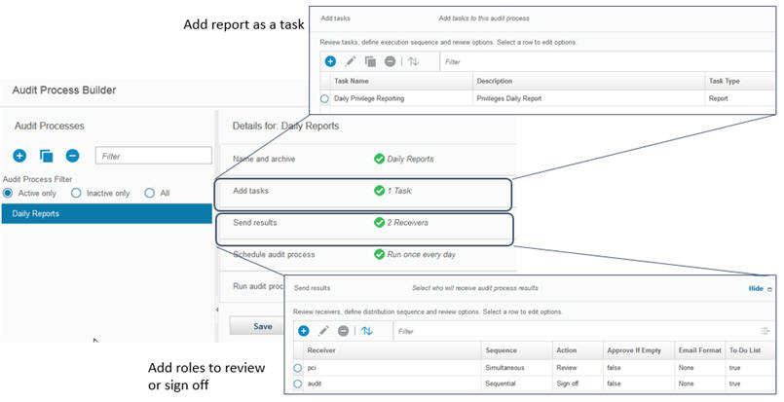Image resolution: width=784 pixels, height=402 pixels.
Task: Select Daily Reports in audit process list
Action: coord(107,213)
